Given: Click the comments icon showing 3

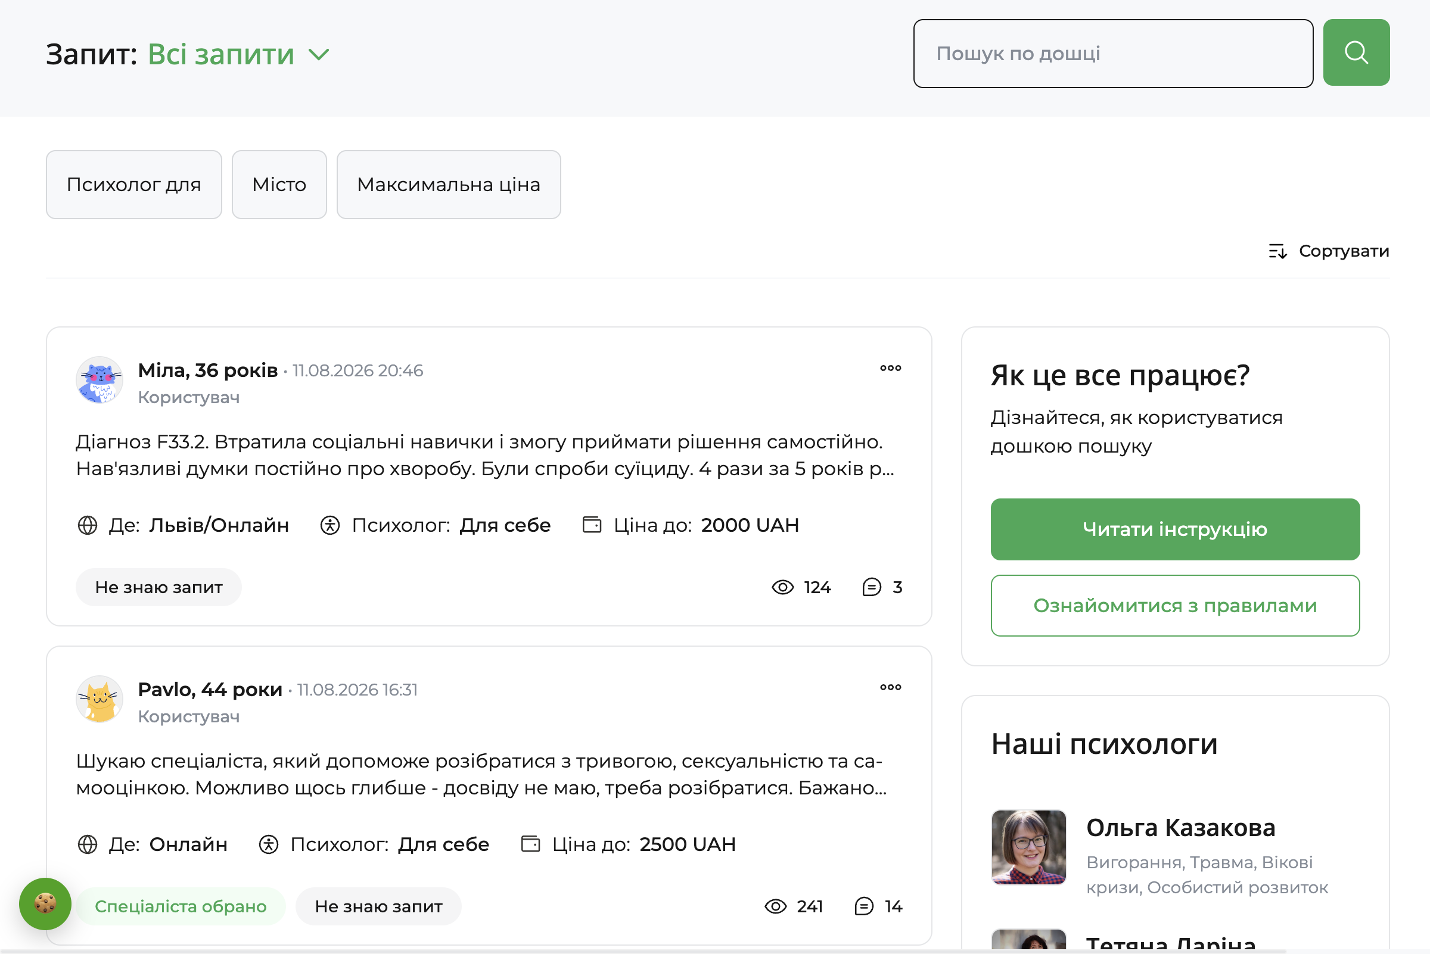Looking at the screenshot, I should (871, 587).
